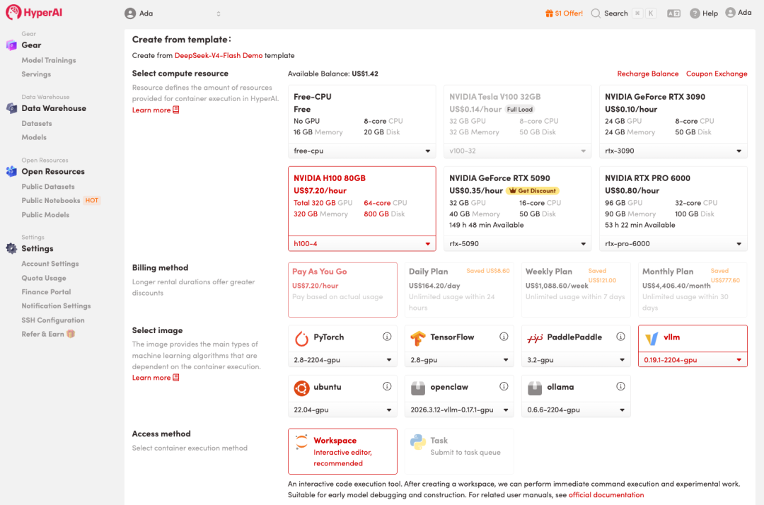Click the gift icon beside $1 Offer

549,13
